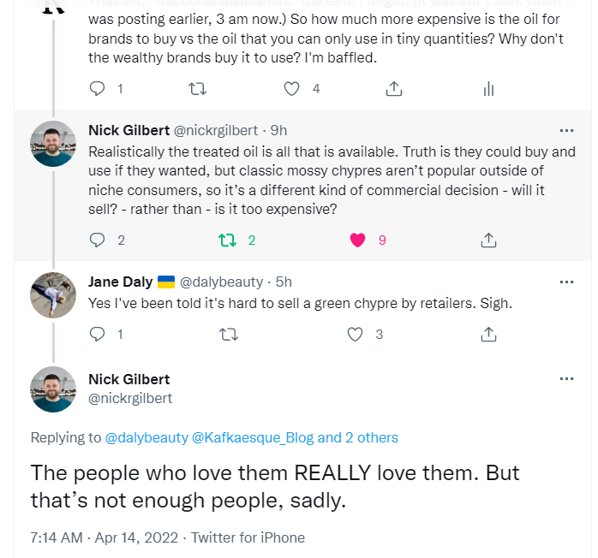Retweet Jane Daly's green chypre tweet

228,335
